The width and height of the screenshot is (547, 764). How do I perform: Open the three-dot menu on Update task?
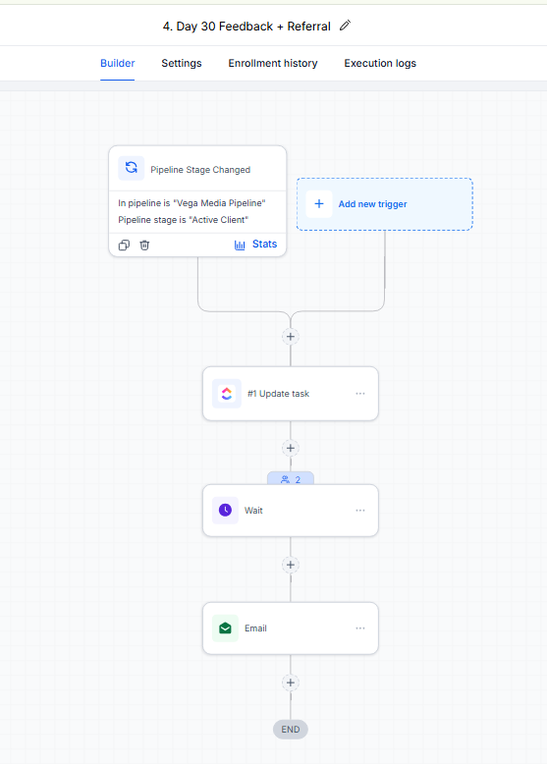pyautogui.click(x=360, y=393)
